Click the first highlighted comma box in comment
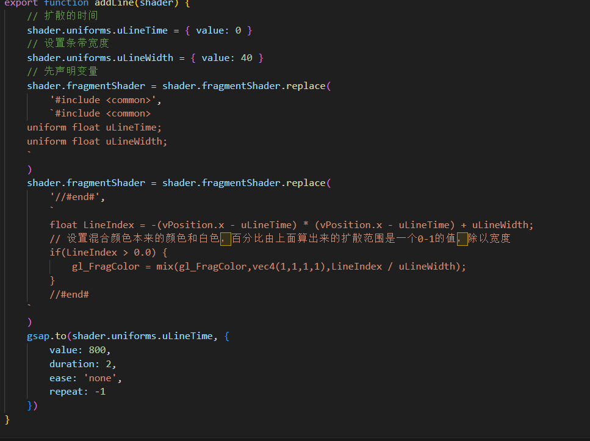The width and height of the screenshot is (590, 441). 225,238
